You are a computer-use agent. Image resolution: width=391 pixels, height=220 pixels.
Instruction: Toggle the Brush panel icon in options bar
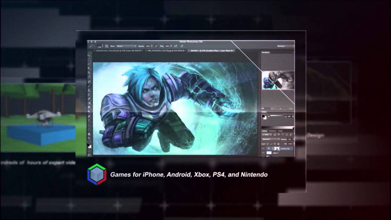click(107, 46)
